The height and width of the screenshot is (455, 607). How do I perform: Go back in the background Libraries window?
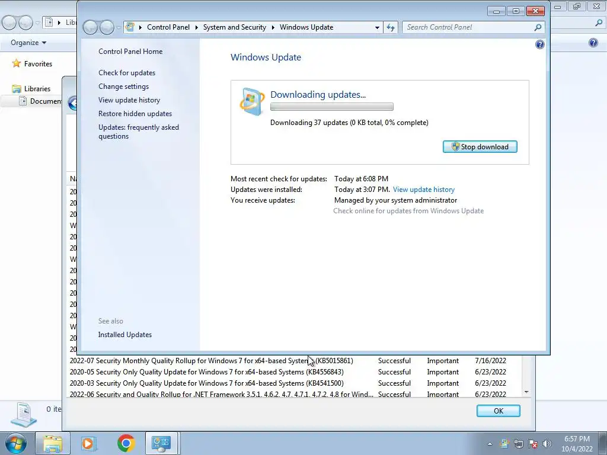(x=9, y=23)
